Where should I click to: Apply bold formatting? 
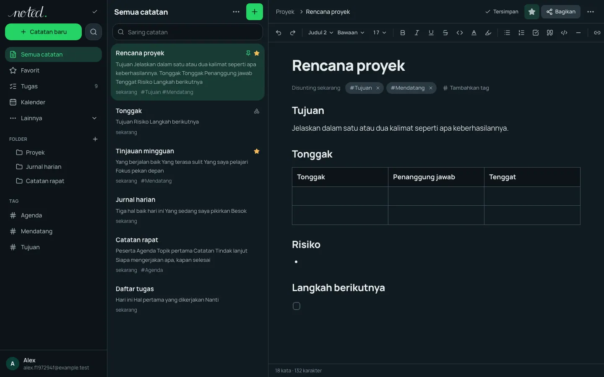click(x=403, y=33)
